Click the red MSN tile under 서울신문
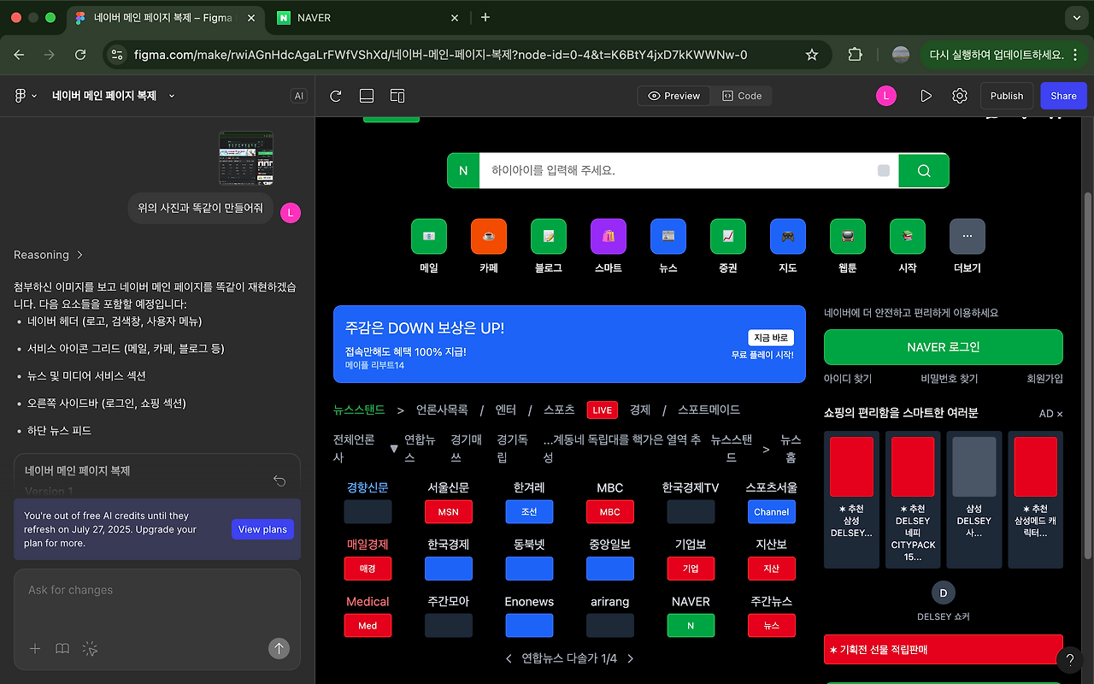 point(449,512)
